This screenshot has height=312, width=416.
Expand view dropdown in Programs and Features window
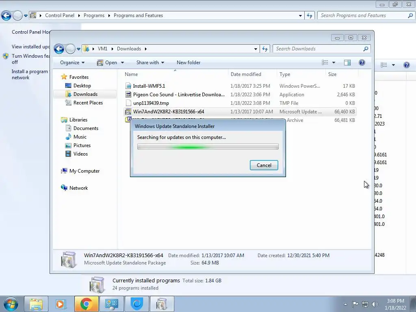[x=393, y=65]
